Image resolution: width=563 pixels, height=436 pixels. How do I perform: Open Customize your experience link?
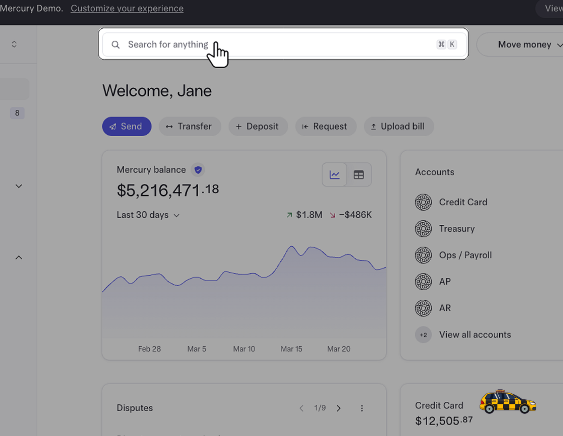click(127, 8)
